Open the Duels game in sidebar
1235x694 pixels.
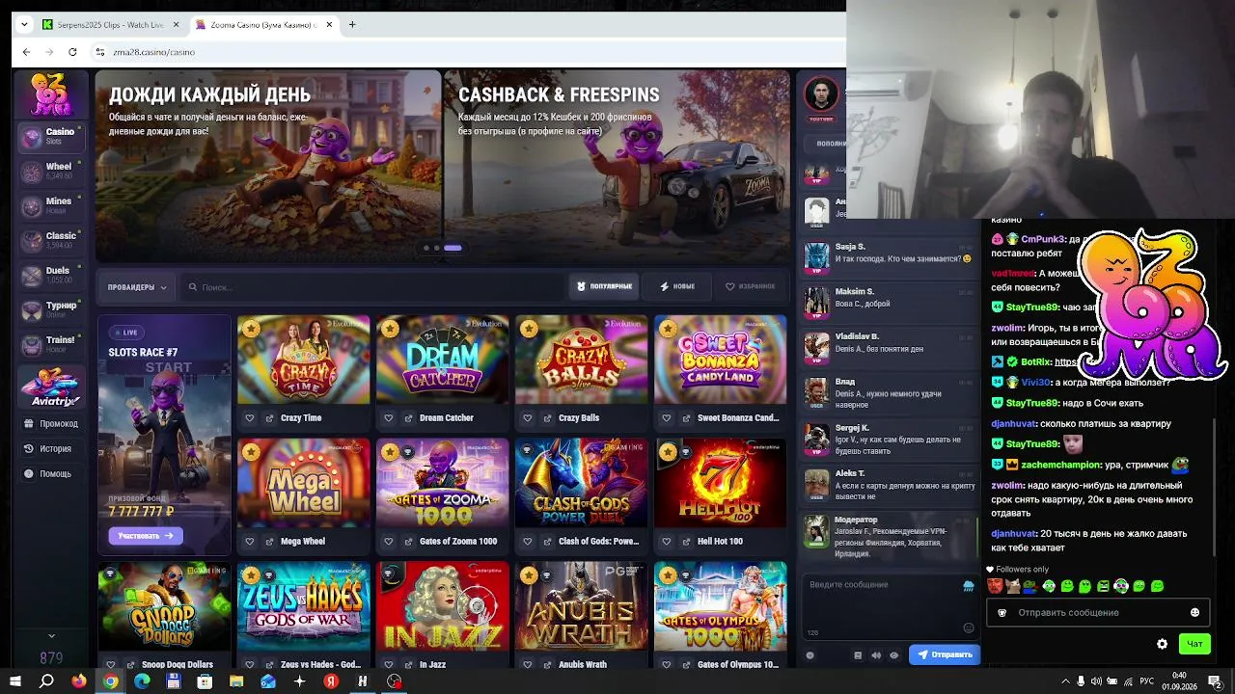pyautogui.click(x=51, y=275)
